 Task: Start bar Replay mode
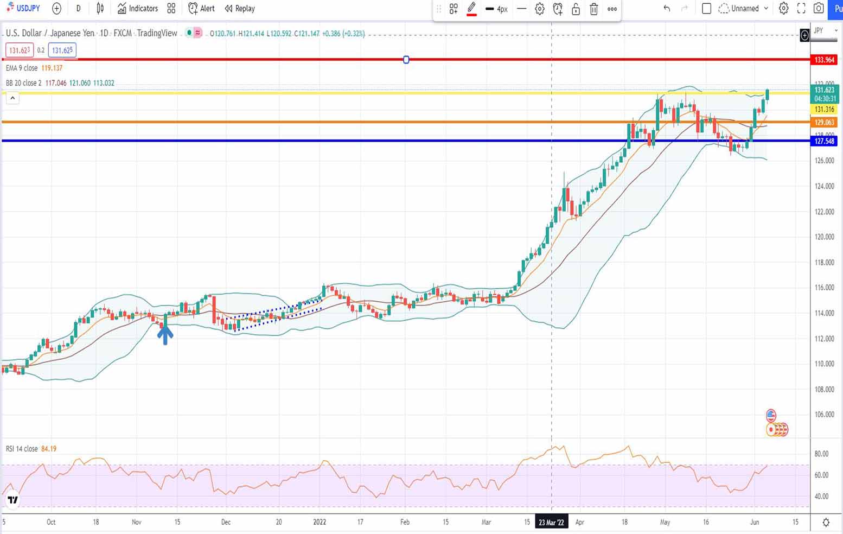tap(240, 9)
